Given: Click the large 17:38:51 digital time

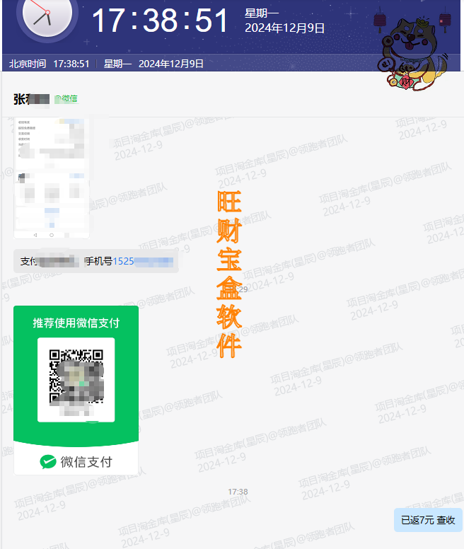Looking at the screenshot, I should click(x=160, y=21).
